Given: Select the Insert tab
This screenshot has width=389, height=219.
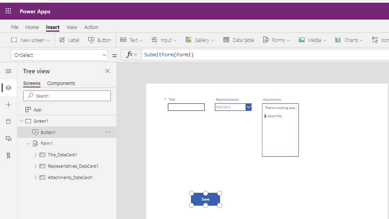Looking at the screenshot, I should 53,27.
